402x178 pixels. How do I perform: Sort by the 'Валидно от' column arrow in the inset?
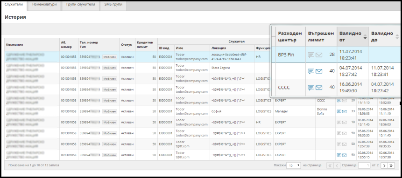coord(365,37)
